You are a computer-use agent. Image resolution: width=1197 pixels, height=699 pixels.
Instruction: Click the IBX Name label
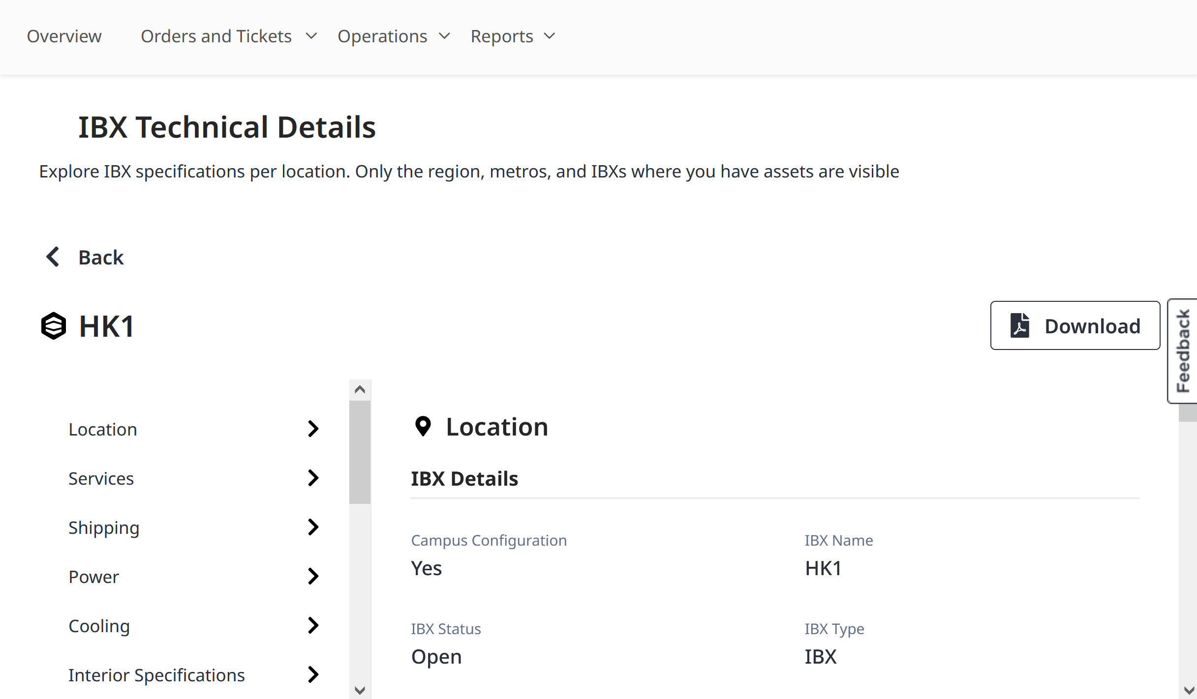click(x=838, y=541)
